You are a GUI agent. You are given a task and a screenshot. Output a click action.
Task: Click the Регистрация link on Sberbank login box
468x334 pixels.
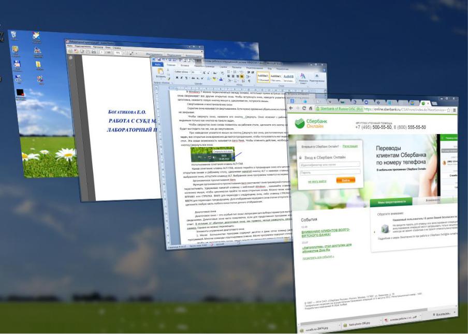[350, 146]
